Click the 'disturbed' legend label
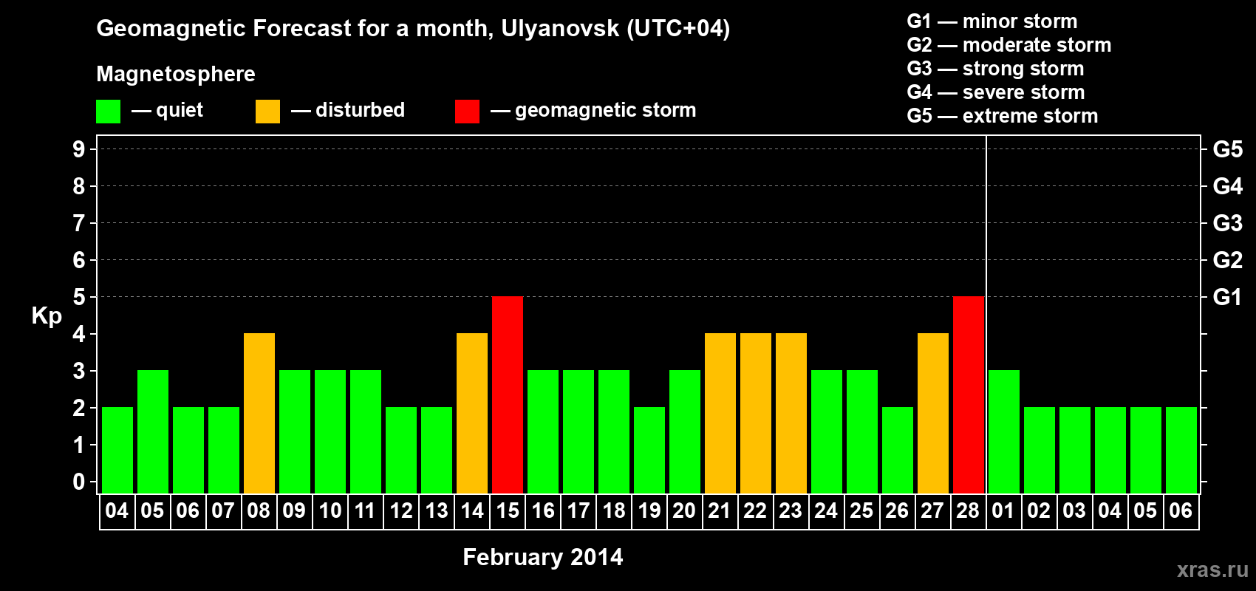The width and height of the screenshot is (1256, 591). point(360,110)
